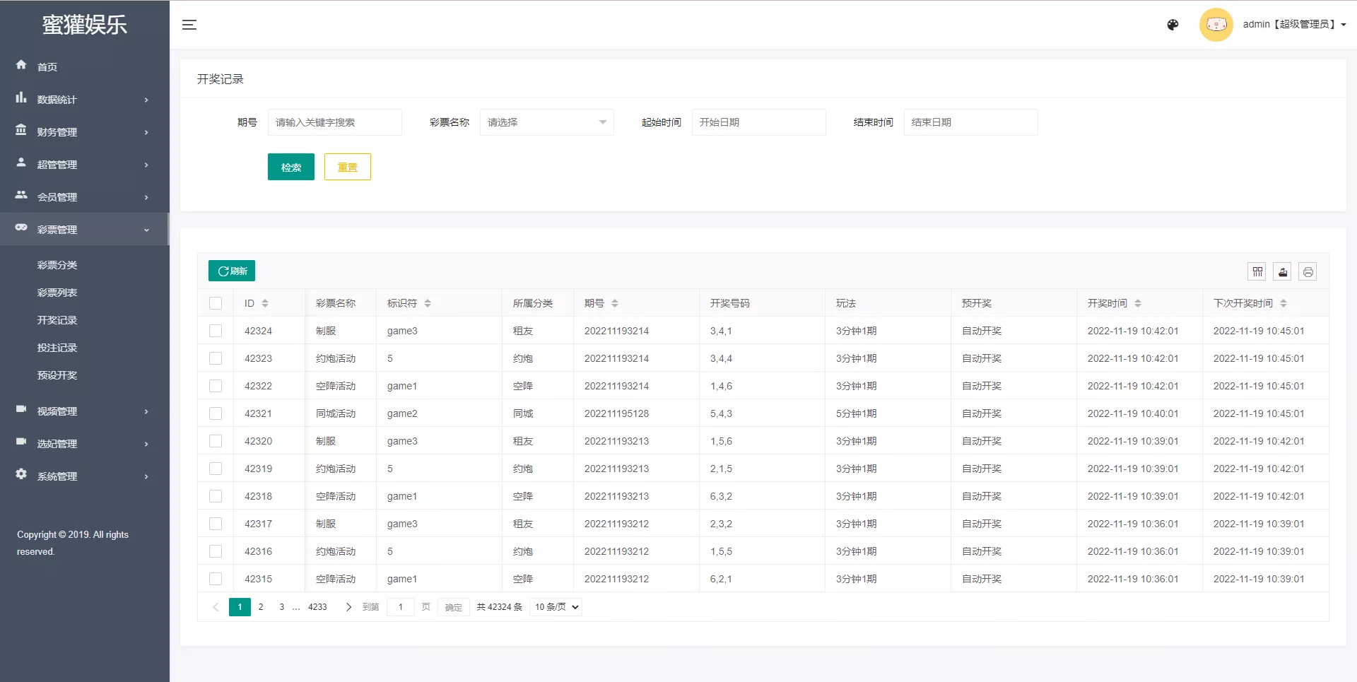Click the 刷新 refresh icon button
This screenshot has width=1357, height=682.
(x=231, y=271)
